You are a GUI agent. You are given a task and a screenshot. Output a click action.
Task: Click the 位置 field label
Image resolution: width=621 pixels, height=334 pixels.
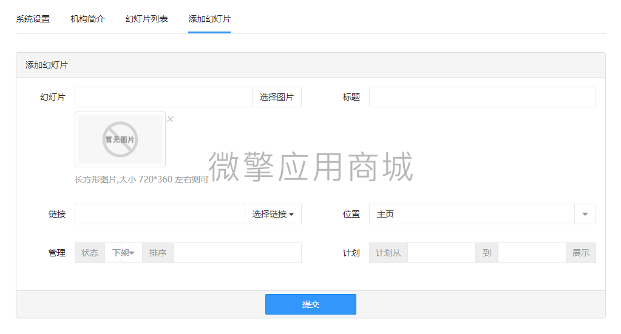click(351, 214)
